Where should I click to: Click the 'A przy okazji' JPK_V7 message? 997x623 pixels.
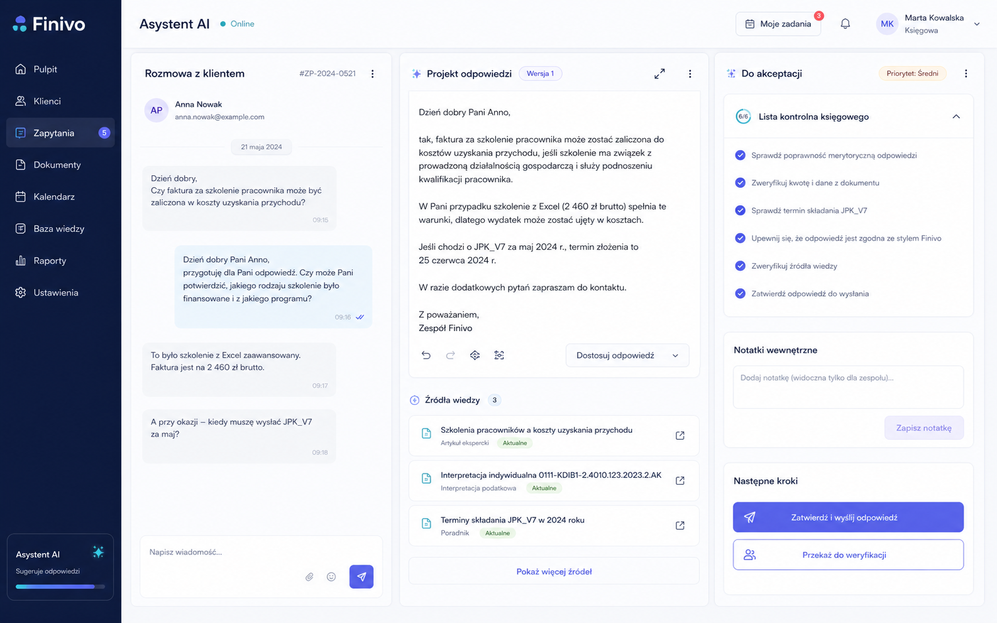tap(239, 436)
